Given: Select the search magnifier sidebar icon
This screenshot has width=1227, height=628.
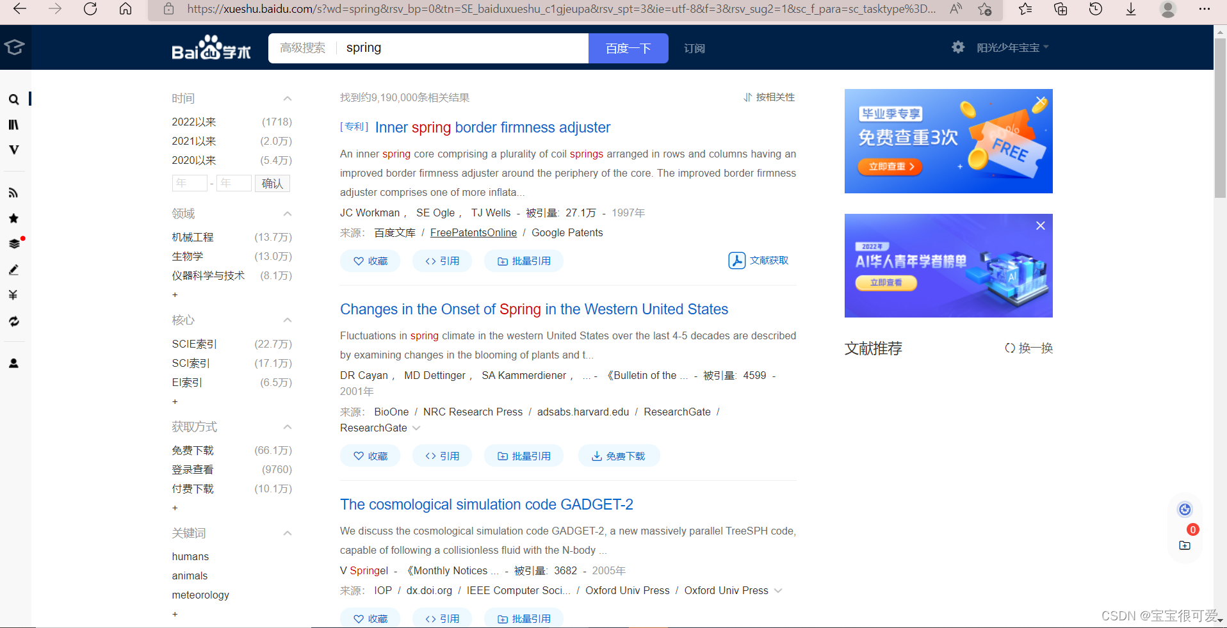Looking at the screenshot, I should click(13, 100).
